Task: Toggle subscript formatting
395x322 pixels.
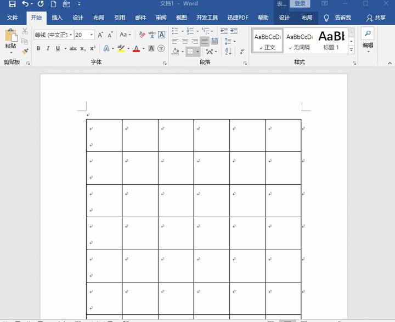Action: tap(83, 48)
